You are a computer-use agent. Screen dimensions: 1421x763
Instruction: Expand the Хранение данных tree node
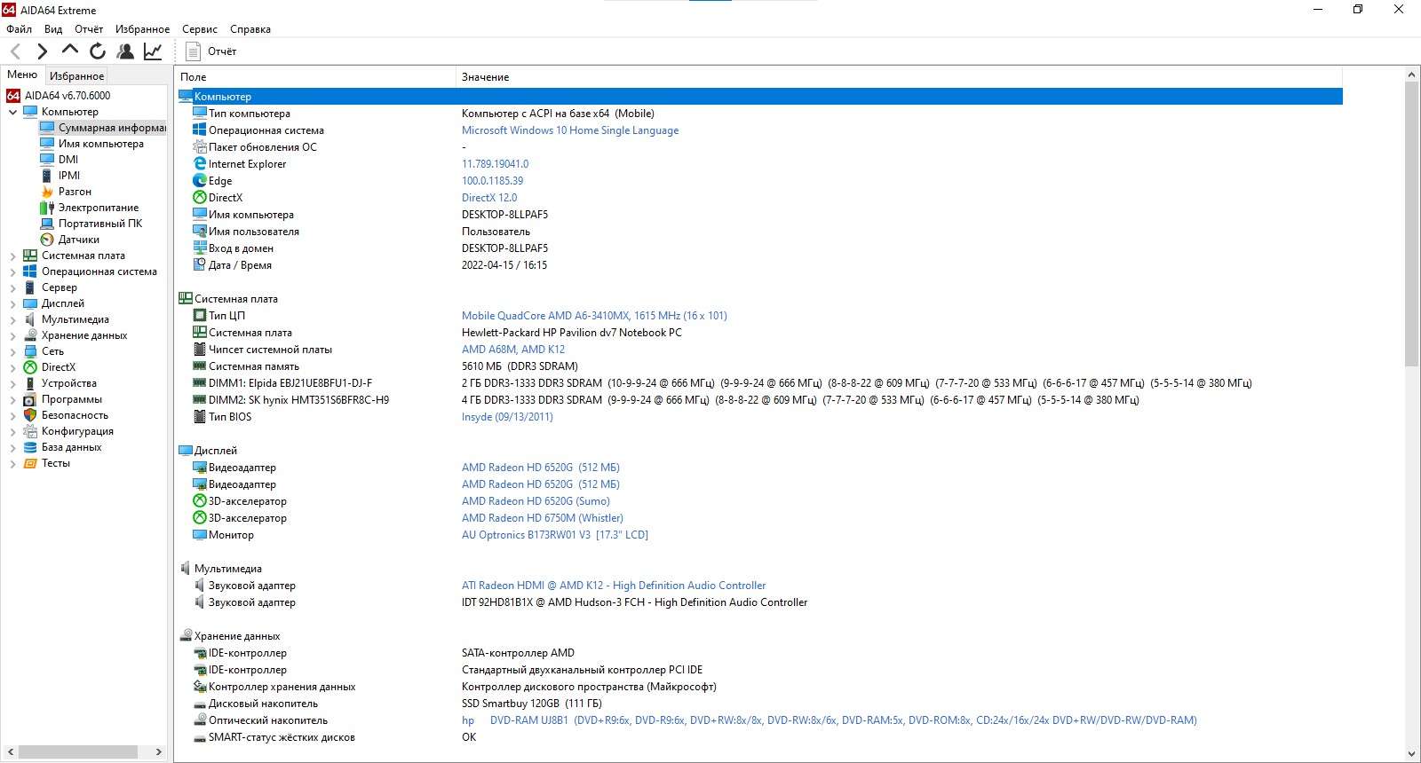pyautogui.click(x=12, y=335)
